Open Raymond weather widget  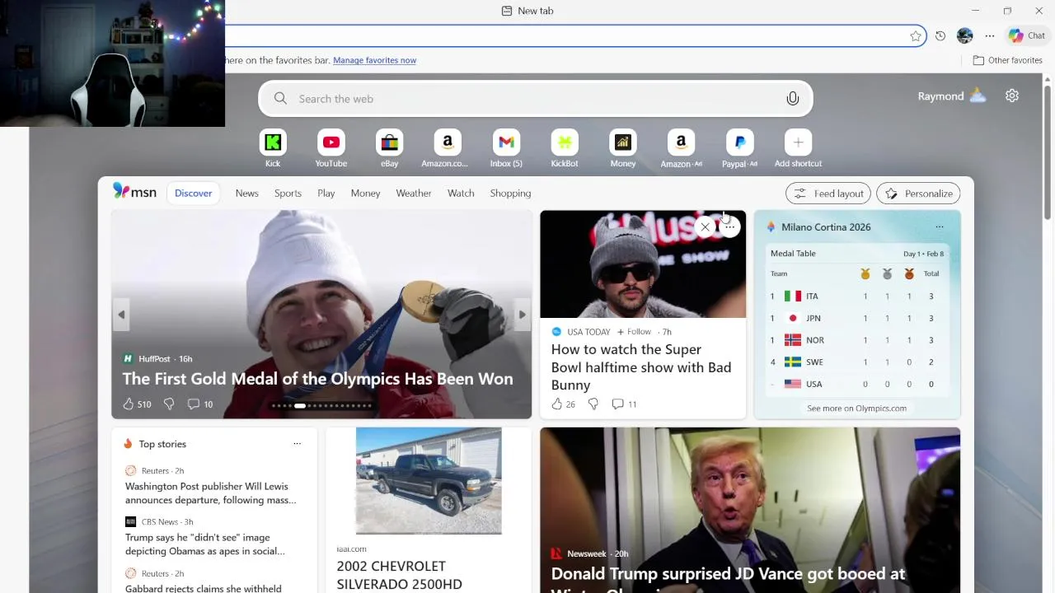(x=952, y=96)
